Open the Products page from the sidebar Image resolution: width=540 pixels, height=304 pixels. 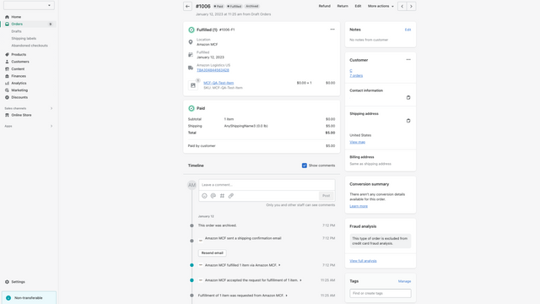tap(19, 54)
